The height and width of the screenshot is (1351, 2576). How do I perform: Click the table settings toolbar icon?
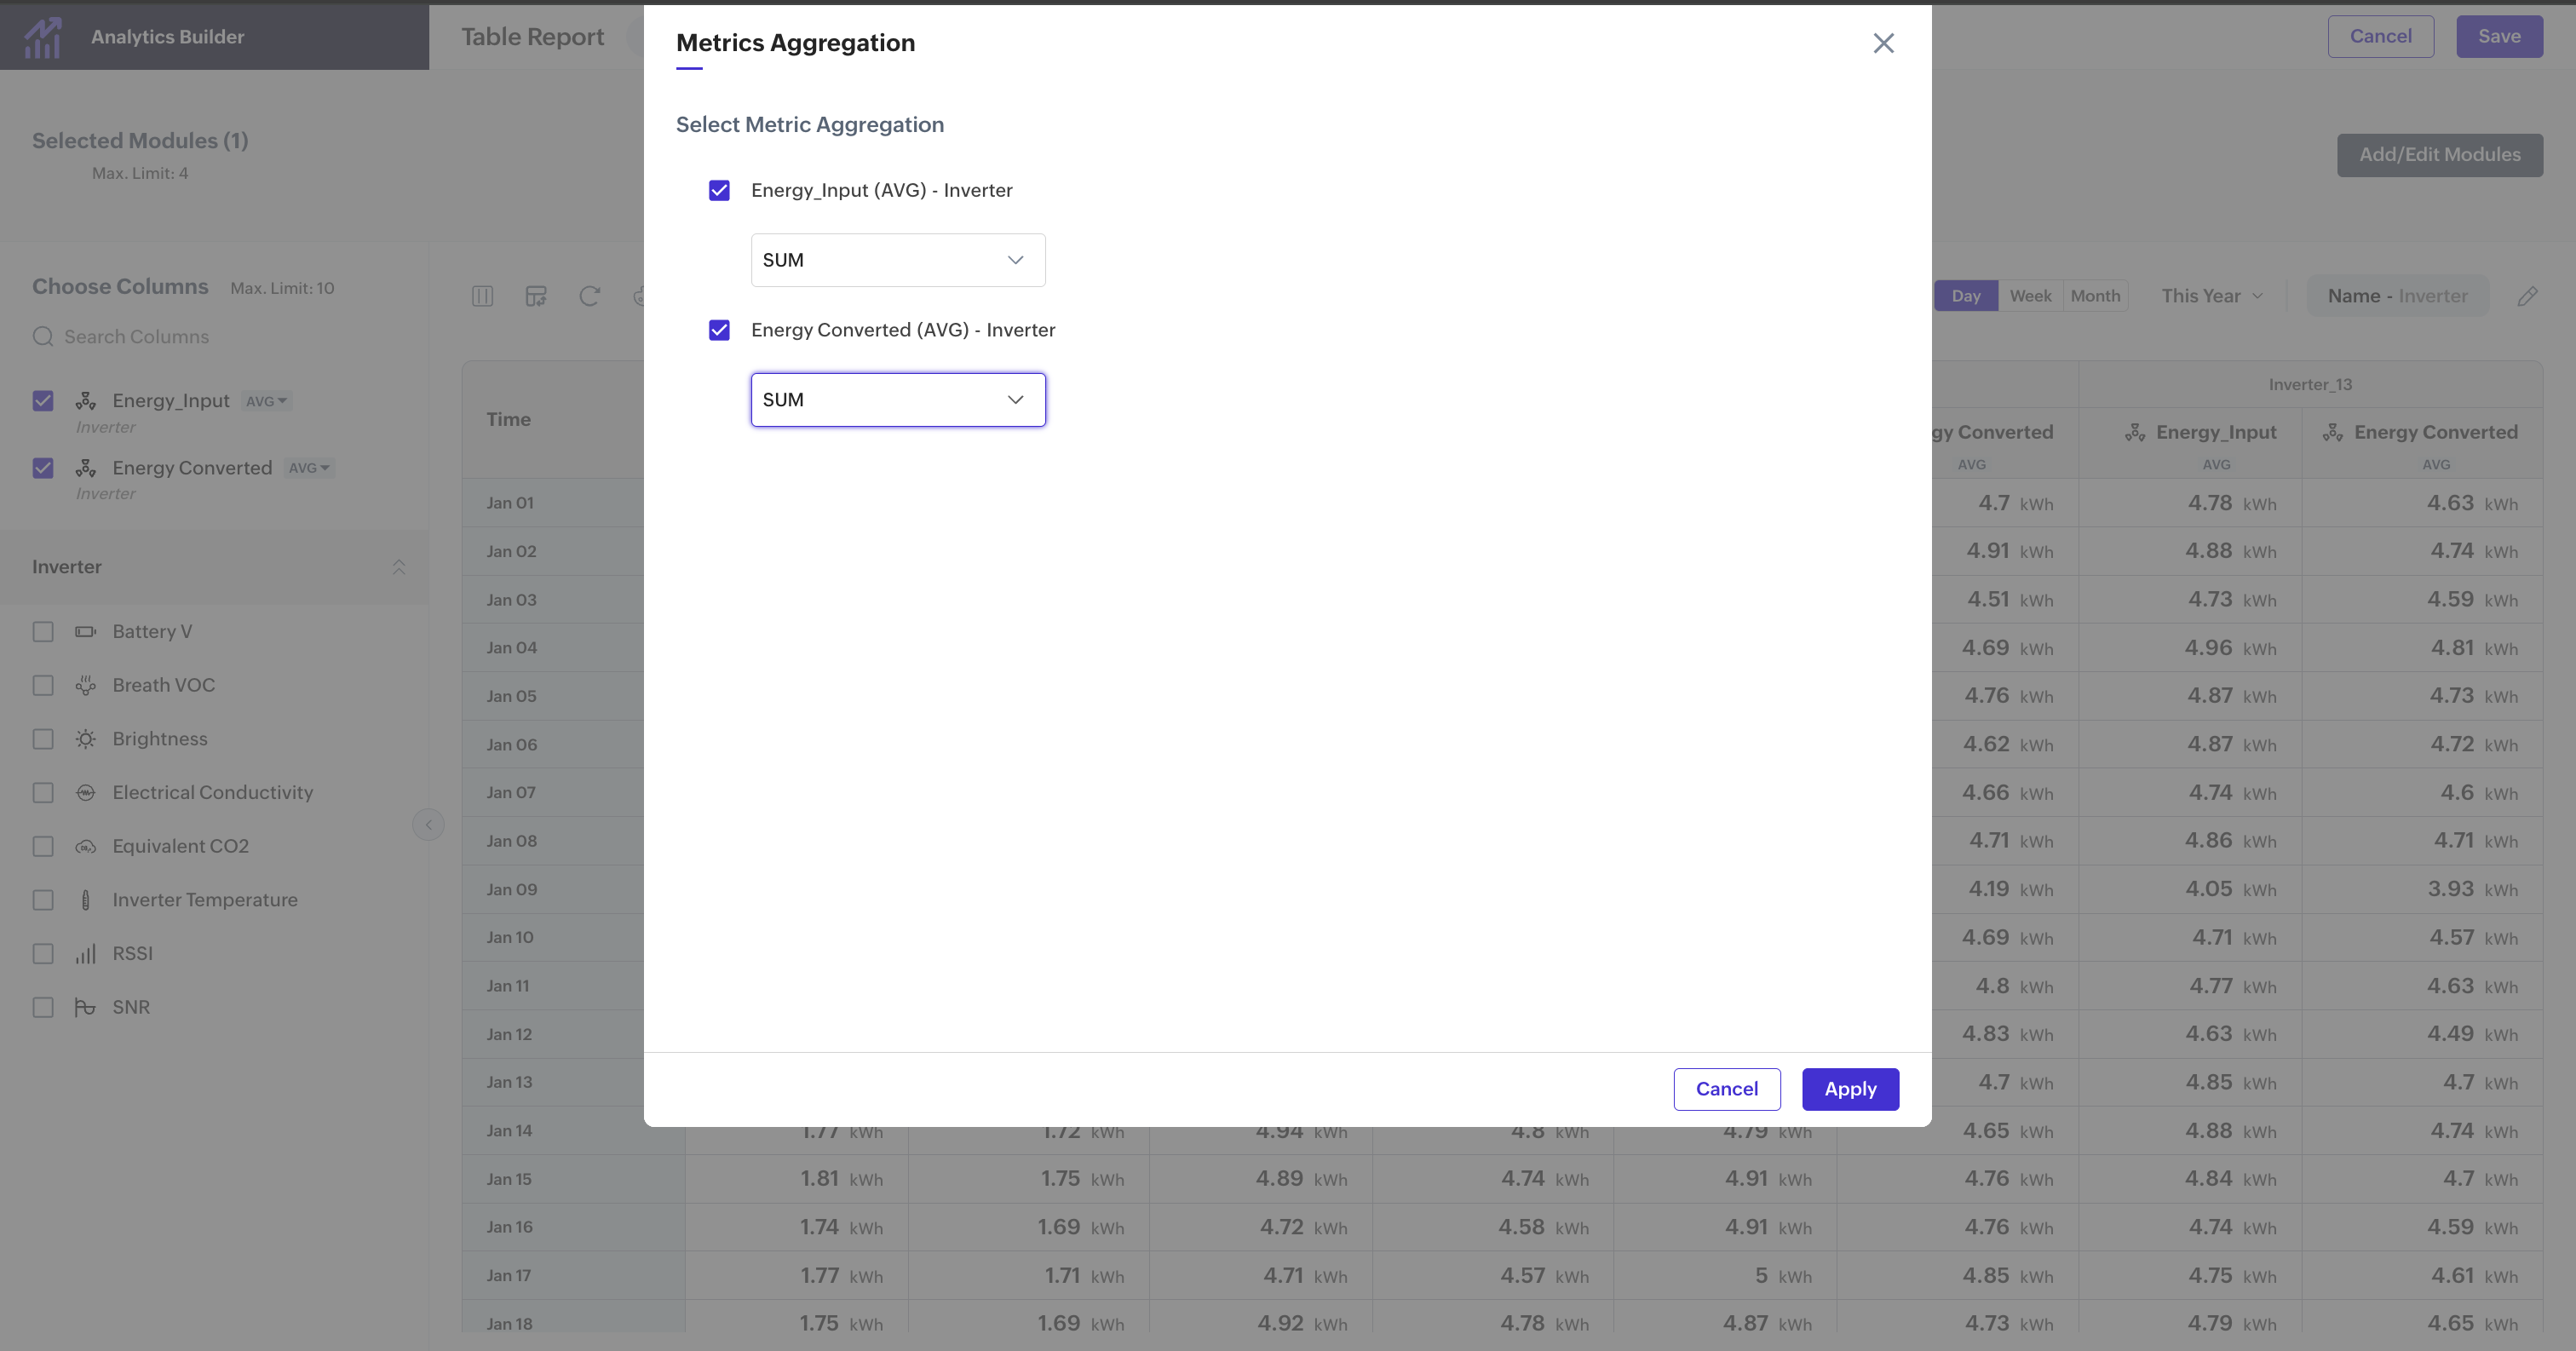pos(536,296)
